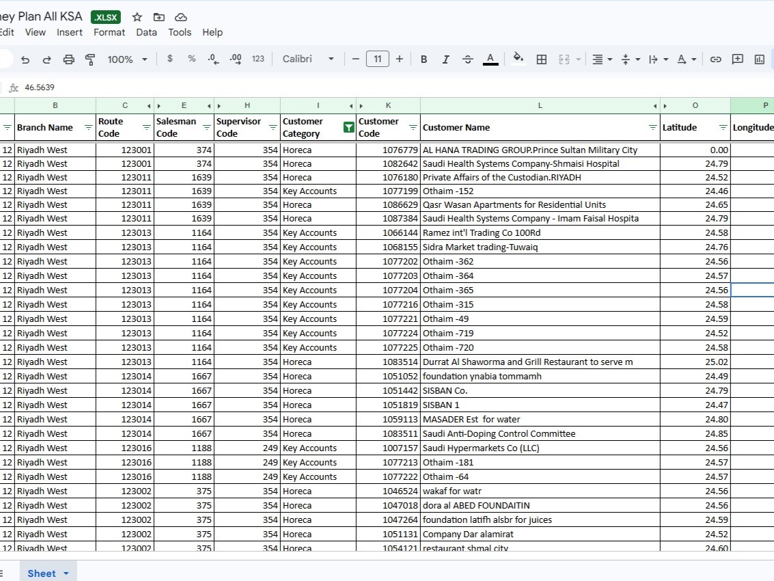Click the Redo icon
The height and width of the screenshot is (581, 774).
[47, 59]
